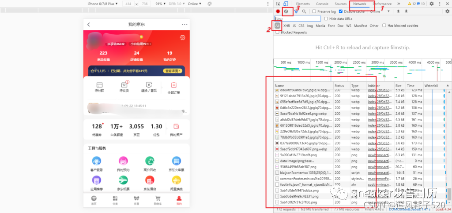The height and width of the screenshot is (213, 452).
Task: Tap the 购物车 shopping cart nav icon
Action: tap(158, 200)
